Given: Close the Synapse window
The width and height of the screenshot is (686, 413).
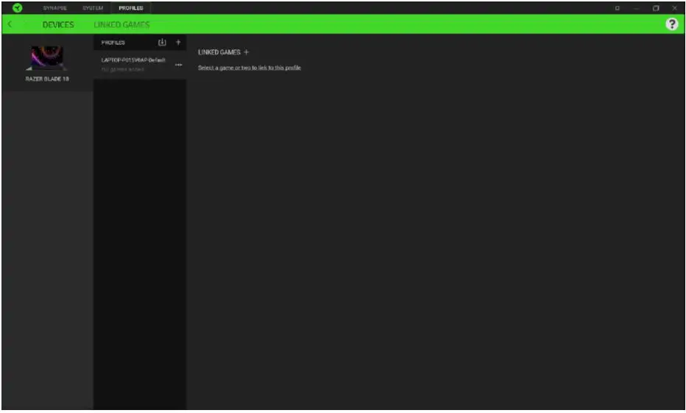Looking at the screenshot, I should click(674, 8).
